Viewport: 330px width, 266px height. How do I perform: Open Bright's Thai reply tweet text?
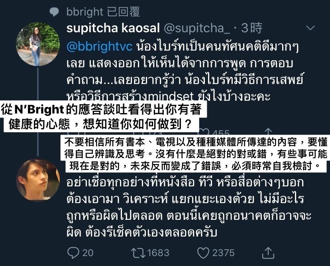189,207
